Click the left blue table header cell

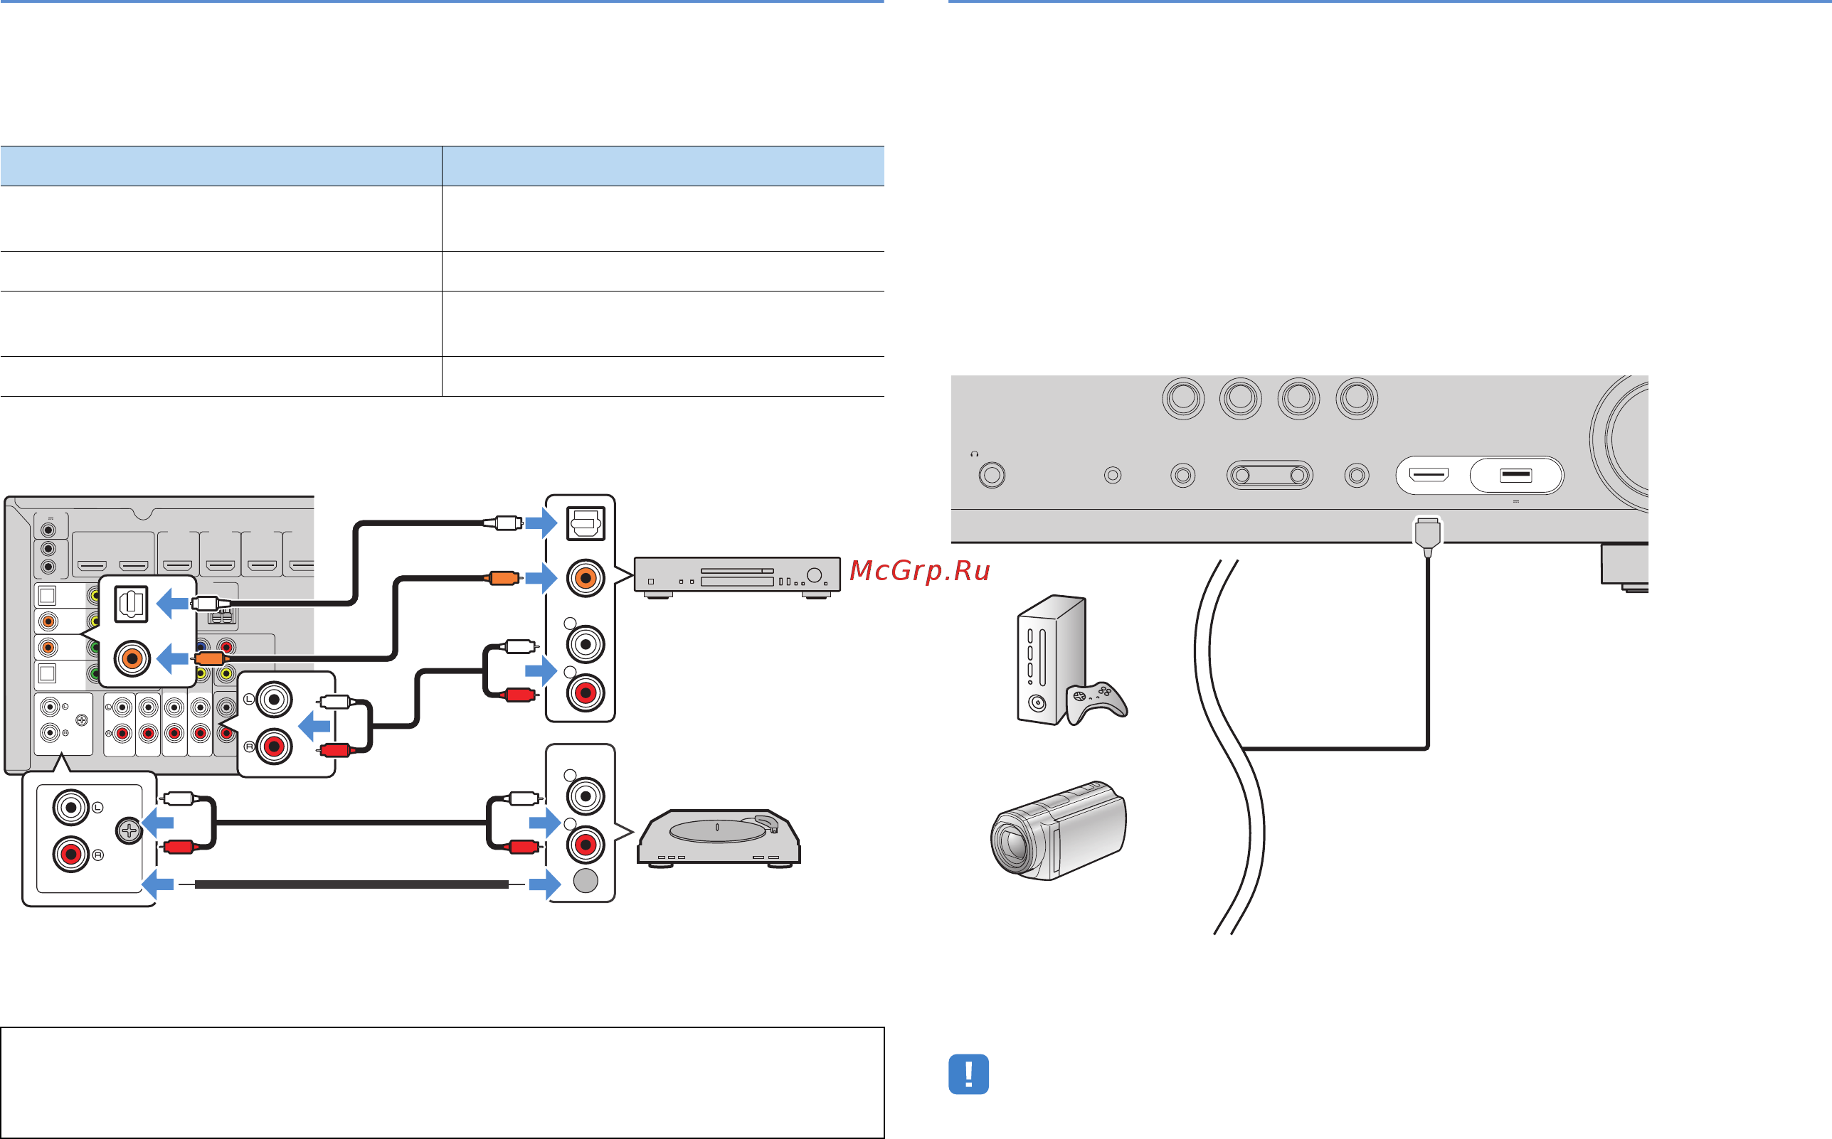click(x=221, y=166)
